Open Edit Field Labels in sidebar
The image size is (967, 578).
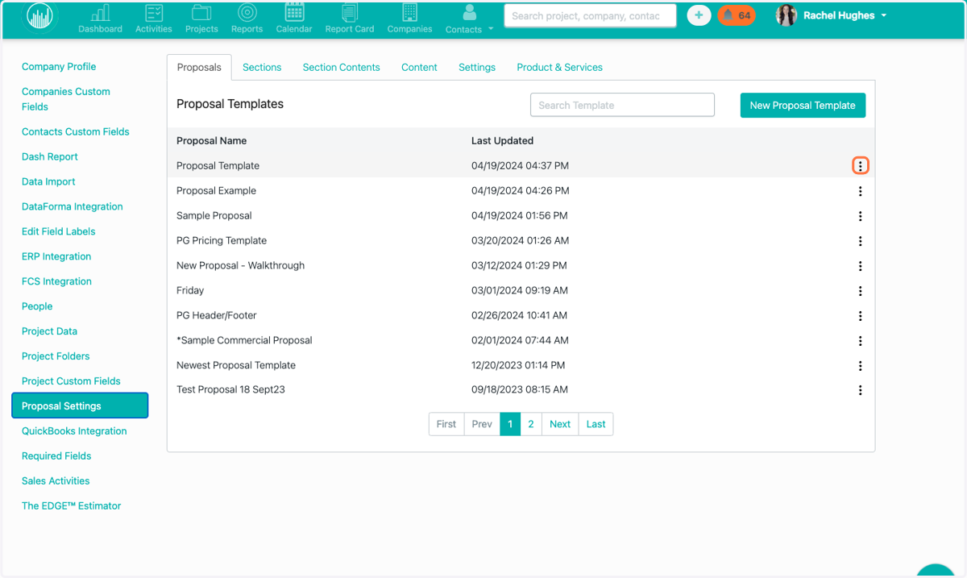tap(59, 231)
